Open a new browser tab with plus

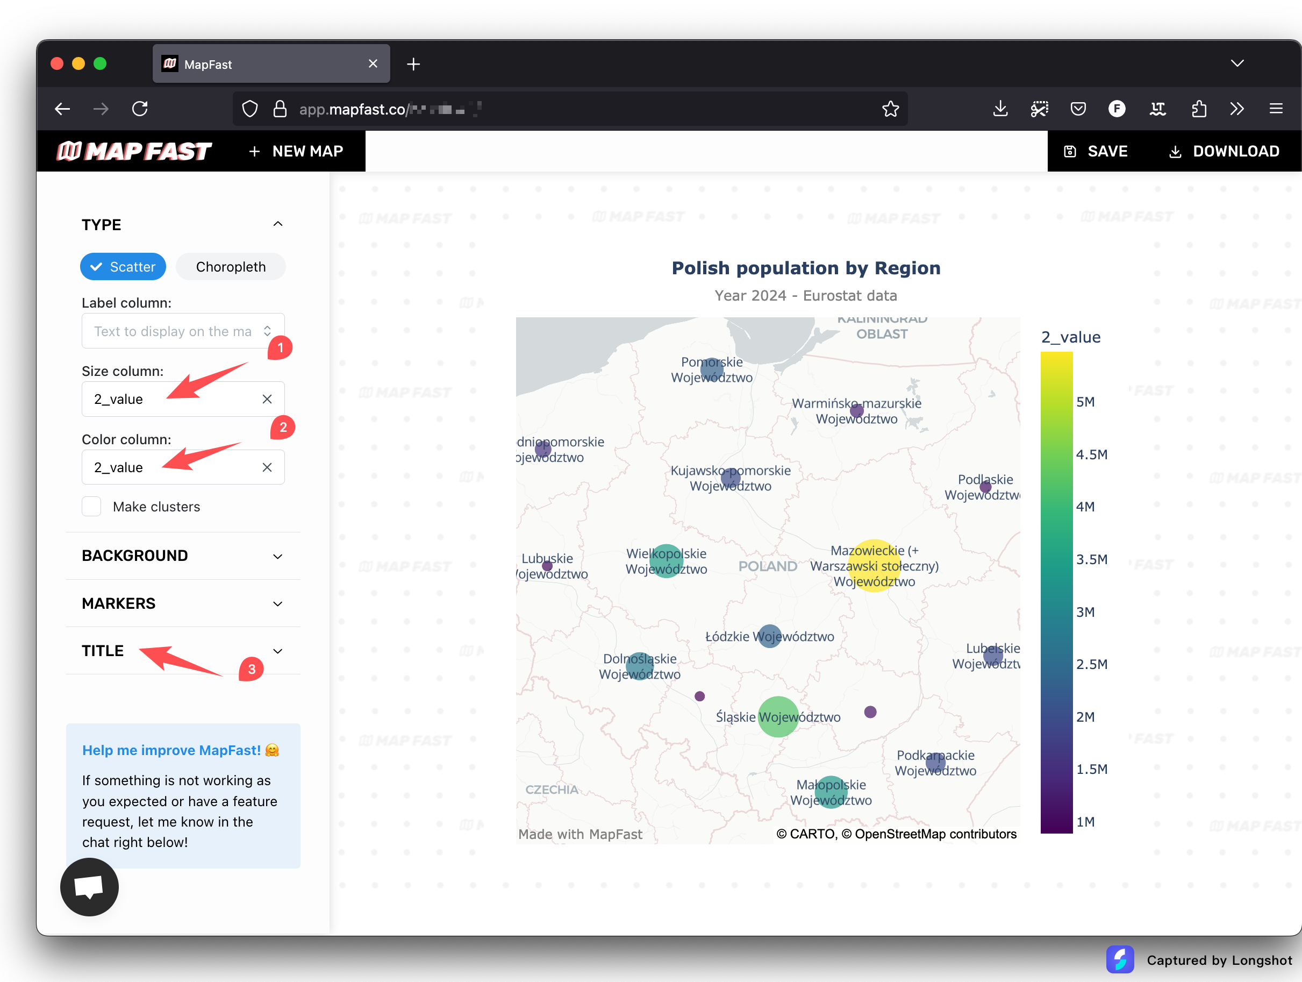413,64
